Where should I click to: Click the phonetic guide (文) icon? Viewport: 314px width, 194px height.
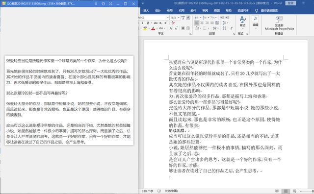coord(183,18)
